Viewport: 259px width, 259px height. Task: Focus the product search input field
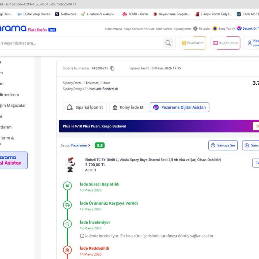tap(81, 43)
